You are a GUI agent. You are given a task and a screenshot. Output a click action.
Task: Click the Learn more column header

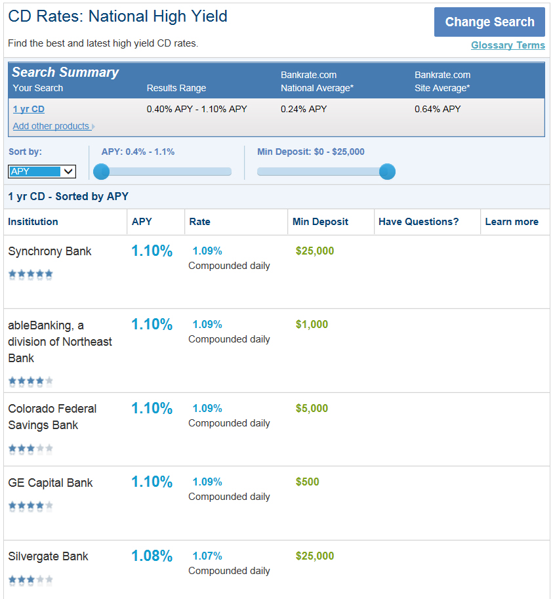[512, 222]
